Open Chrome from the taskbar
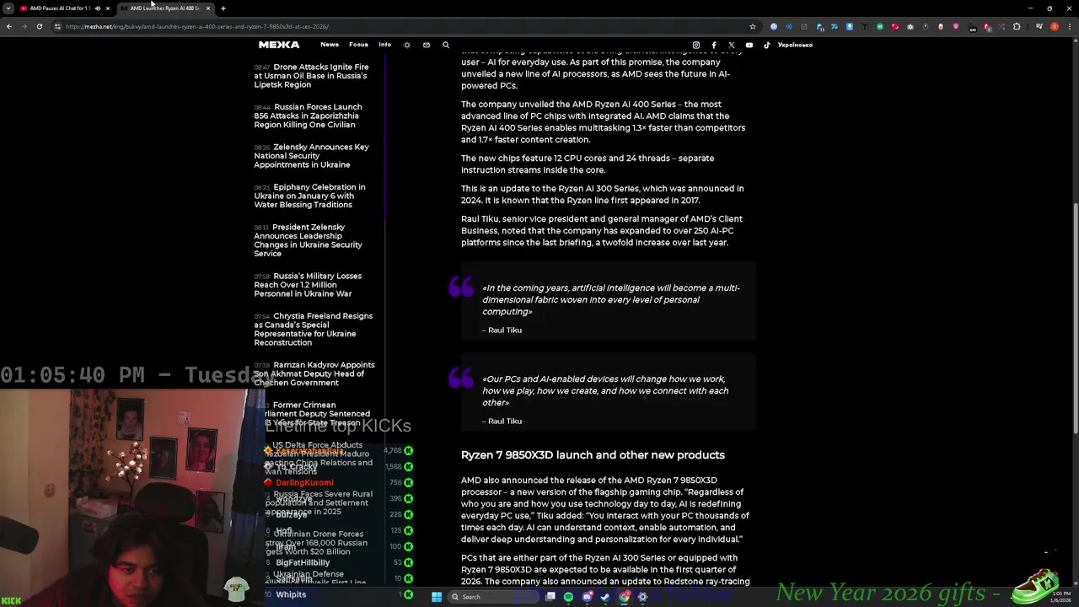Viewport: 1079px width, 607px height. pyautogui.click(x=625, y=597)
